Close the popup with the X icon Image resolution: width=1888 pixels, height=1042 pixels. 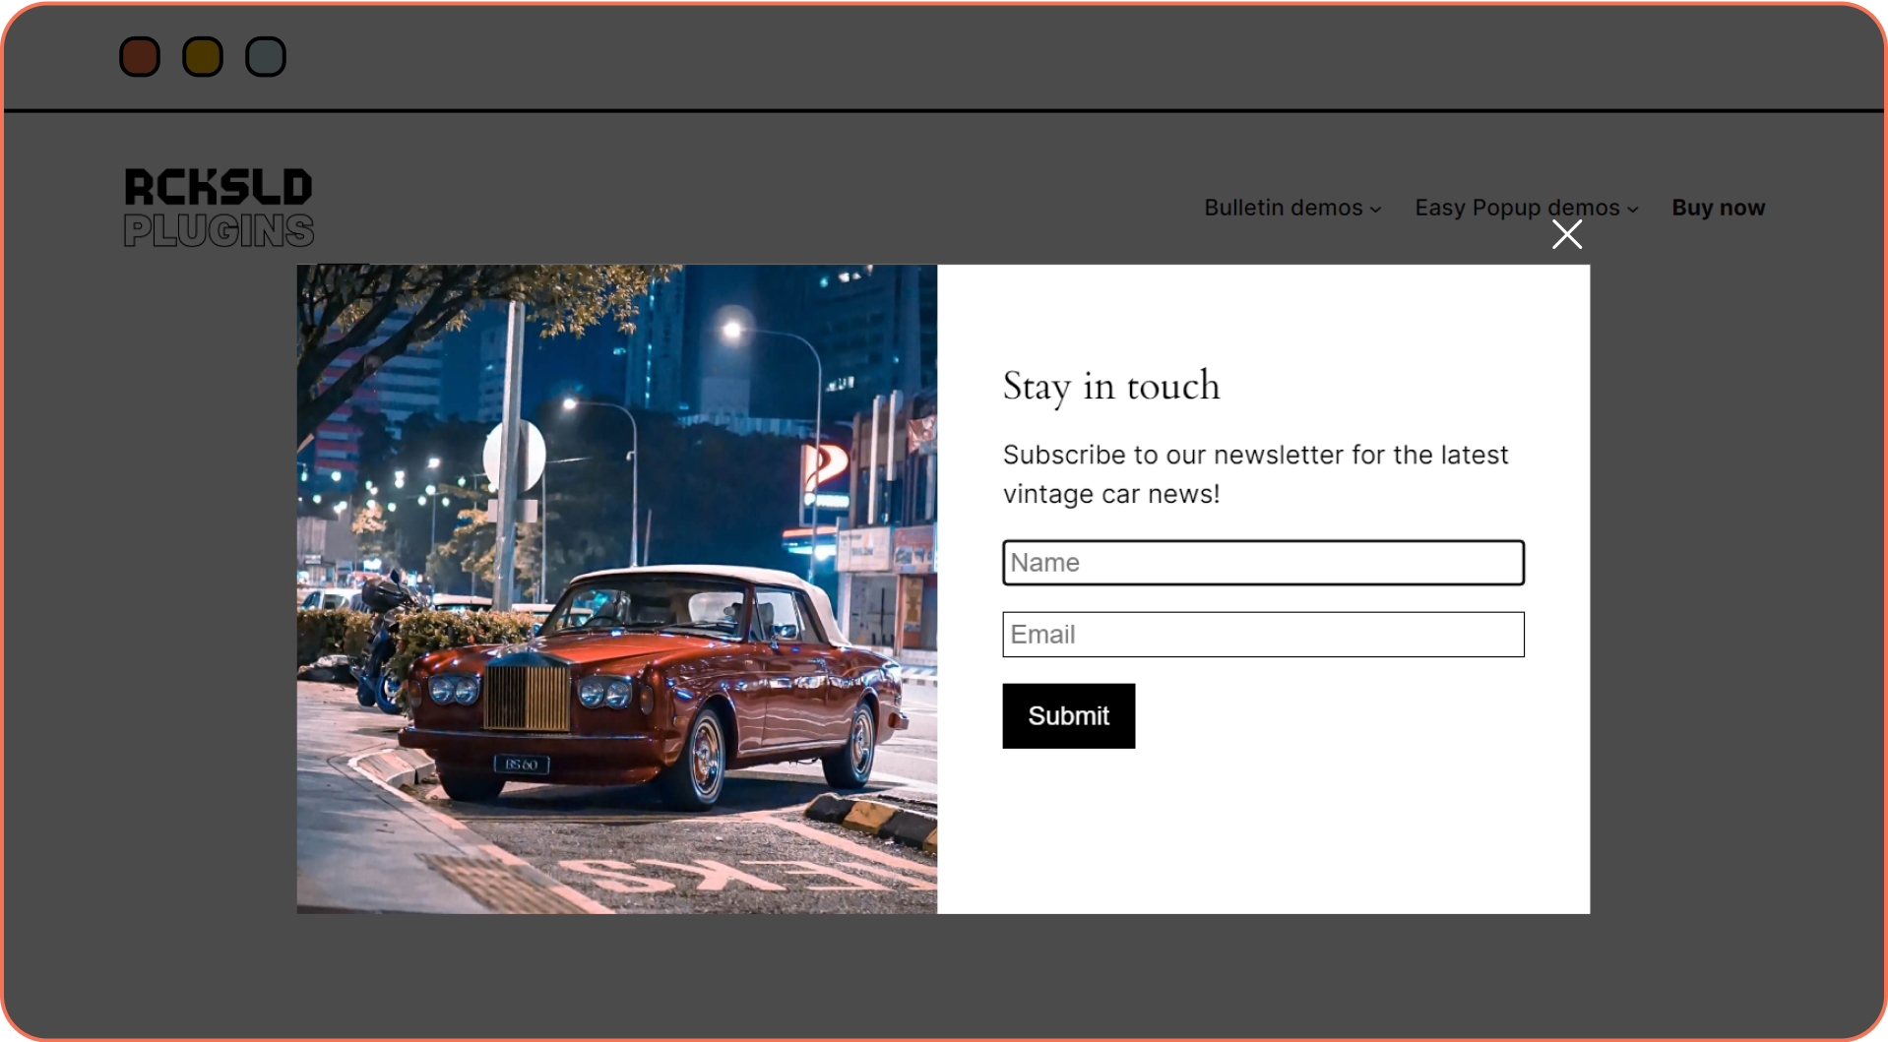(x=1567, y=234)
